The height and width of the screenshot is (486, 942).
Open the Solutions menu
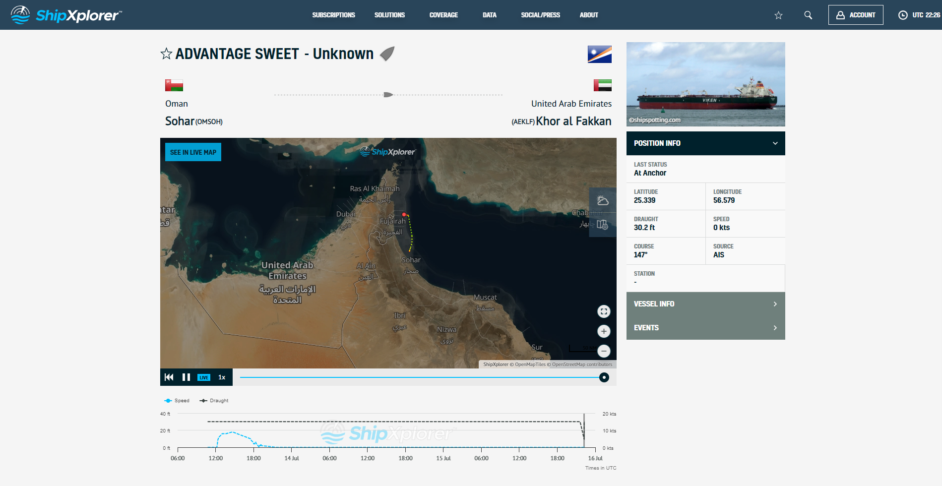(x=389, y=15)
